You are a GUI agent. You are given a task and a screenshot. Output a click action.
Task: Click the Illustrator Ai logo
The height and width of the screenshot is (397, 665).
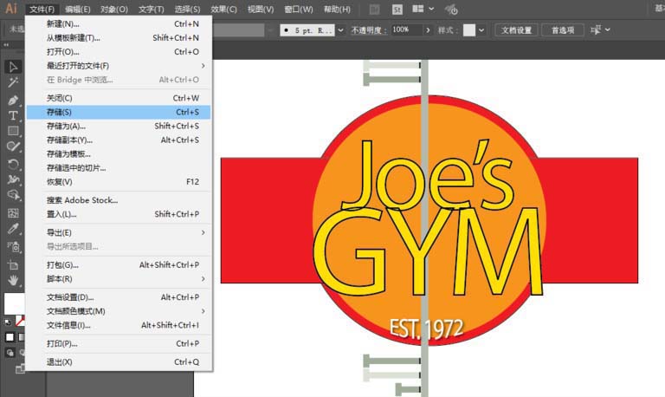point(11,8)
